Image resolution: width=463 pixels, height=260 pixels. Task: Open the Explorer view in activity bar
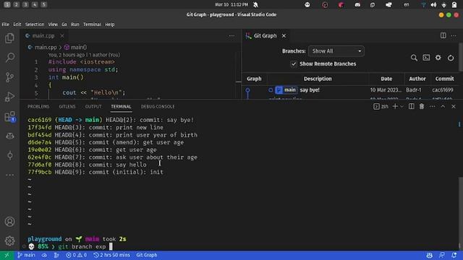pos(9,38)
